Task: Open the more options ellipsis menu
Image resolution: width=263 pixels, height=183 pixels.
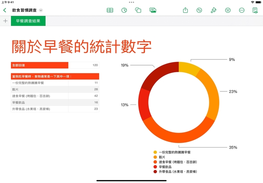Action: coord(242,10)
